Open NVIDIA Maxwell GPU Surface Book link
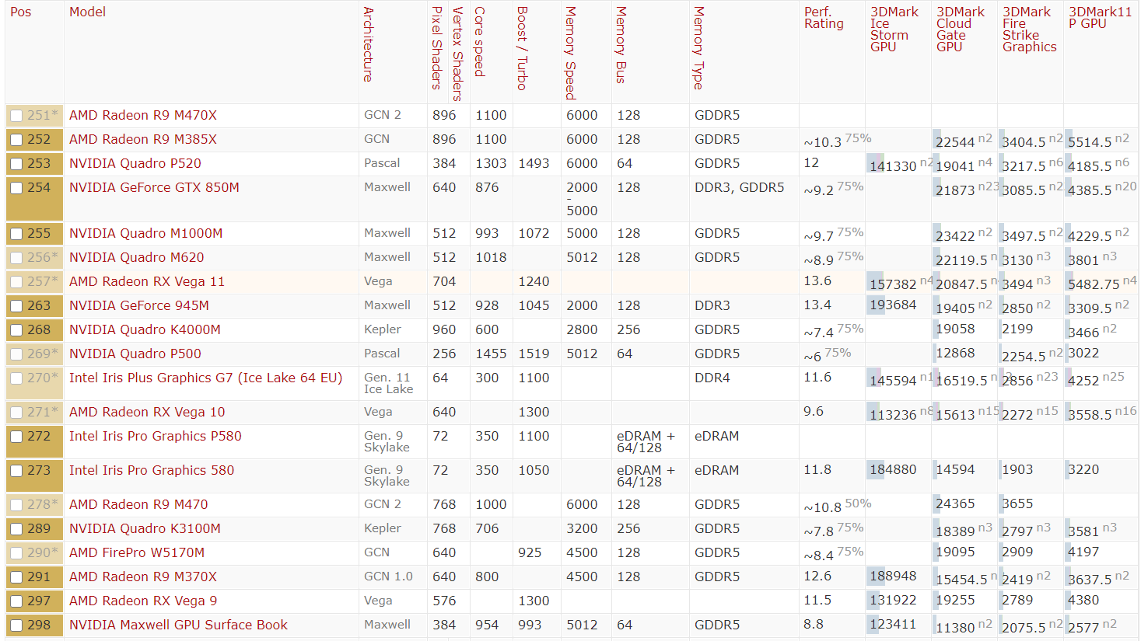This screenshot has width=1141, height=641. (178, 625)
